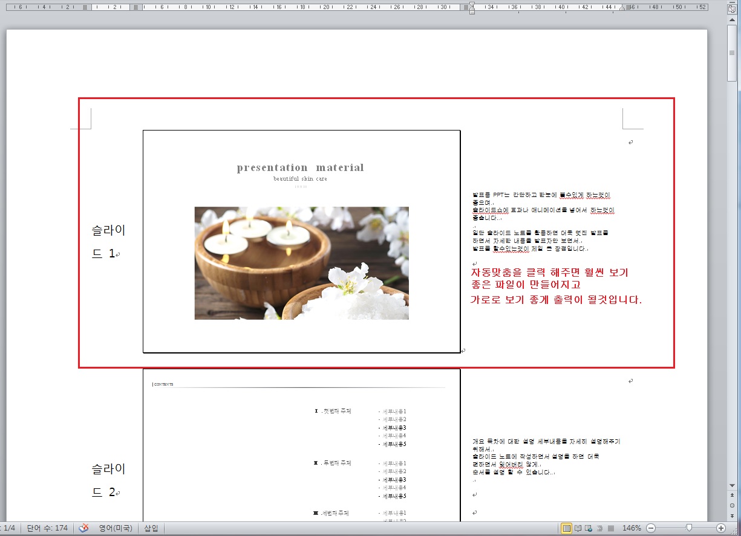Switch to Web Layout view
741x536 pixels.
589,528
